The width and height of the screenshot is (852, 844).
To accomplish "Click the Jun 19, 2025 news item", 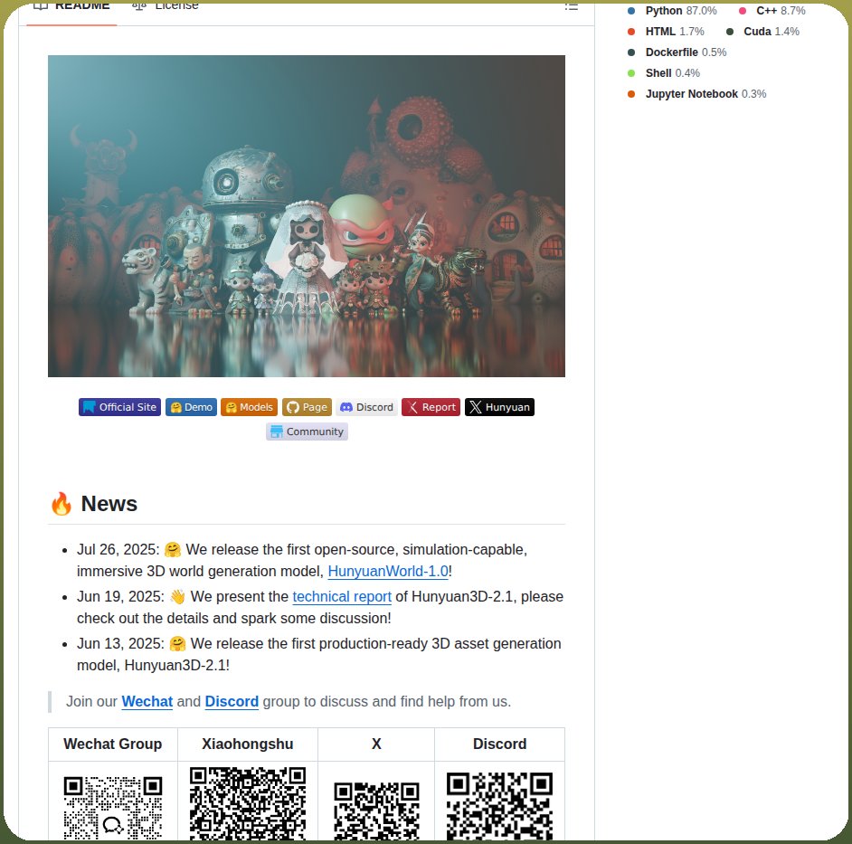I will point(320,607).
